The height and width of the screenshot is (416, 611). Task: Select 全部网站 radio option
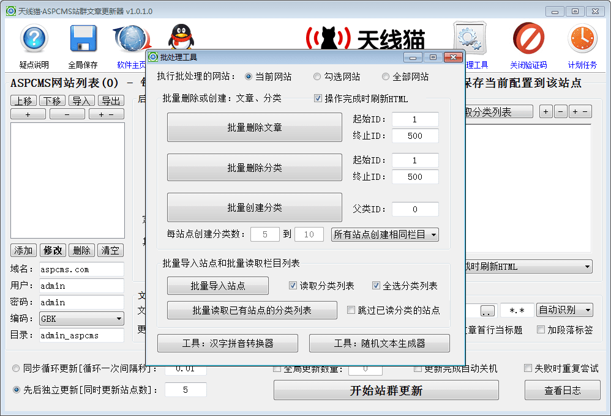point(385,76)
